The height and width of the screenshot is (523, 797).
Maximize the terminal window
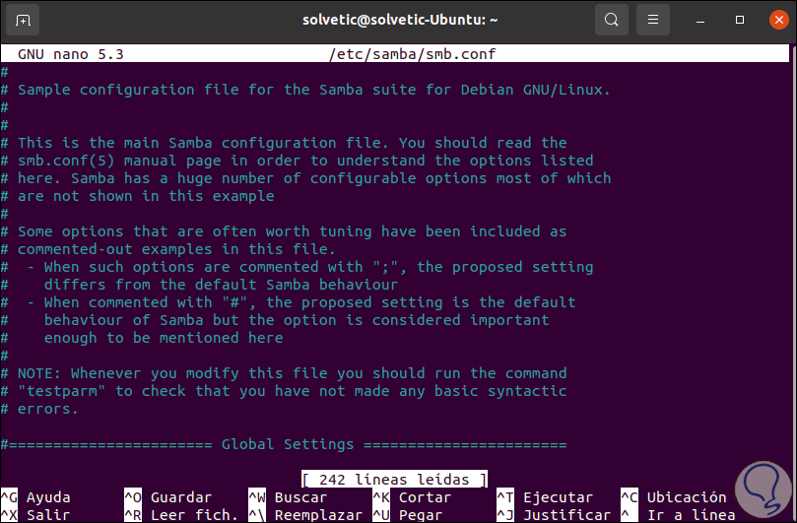coord(739,20)
